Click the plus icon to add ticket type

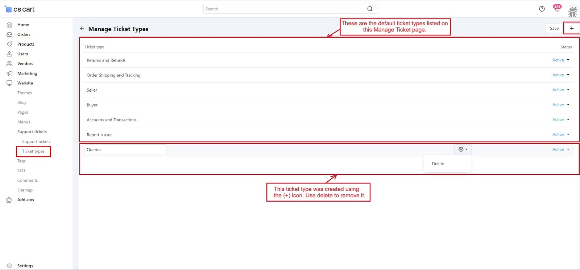(x=572, y=28)
